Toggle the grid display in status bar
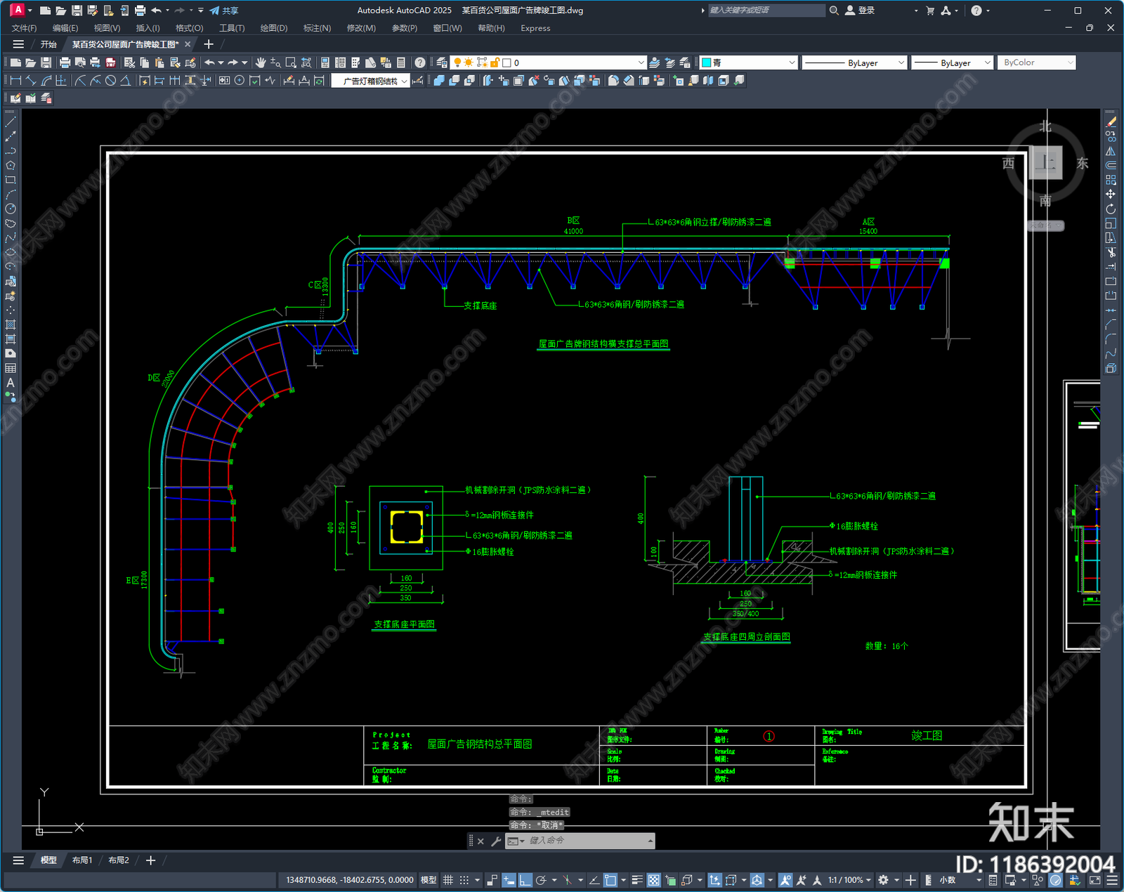This screenshot has width=1124, height=892. click(448, 880)
